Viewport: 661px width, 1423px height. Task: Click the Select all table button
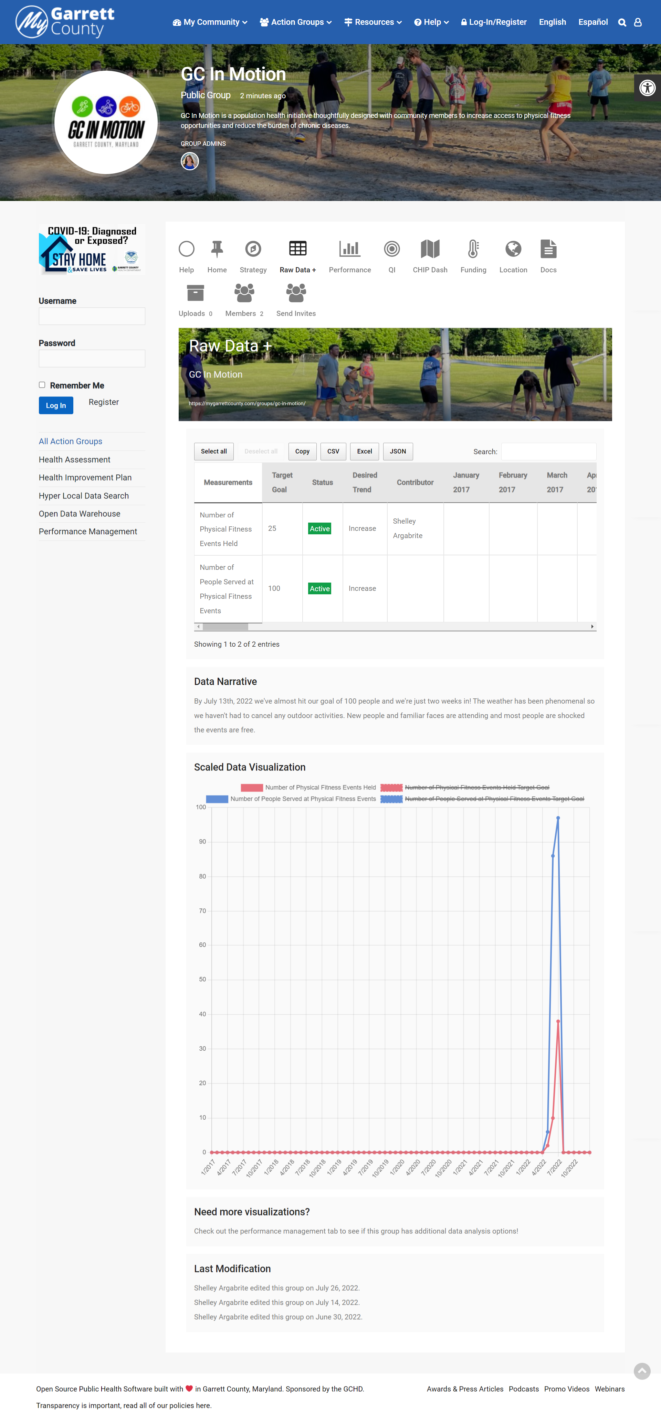213,451
